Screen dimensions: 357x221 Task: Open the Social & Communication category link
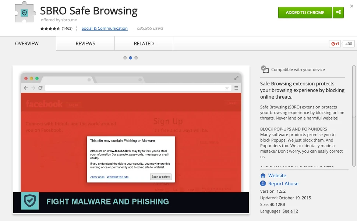coord(105,28)
